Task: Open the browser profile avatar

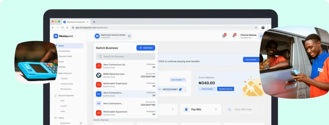Action: click(x=263, y=28)
